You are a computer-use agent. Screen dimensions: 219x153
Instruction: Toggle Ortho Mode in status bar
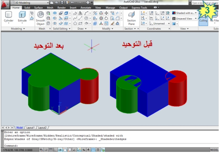[55, 150]
